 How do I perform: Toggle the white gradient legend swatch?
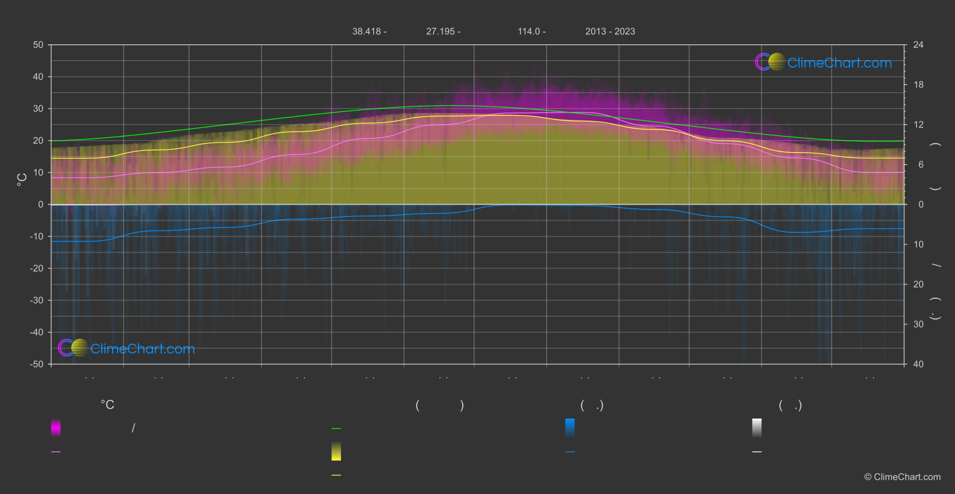[x=757, y=428]
